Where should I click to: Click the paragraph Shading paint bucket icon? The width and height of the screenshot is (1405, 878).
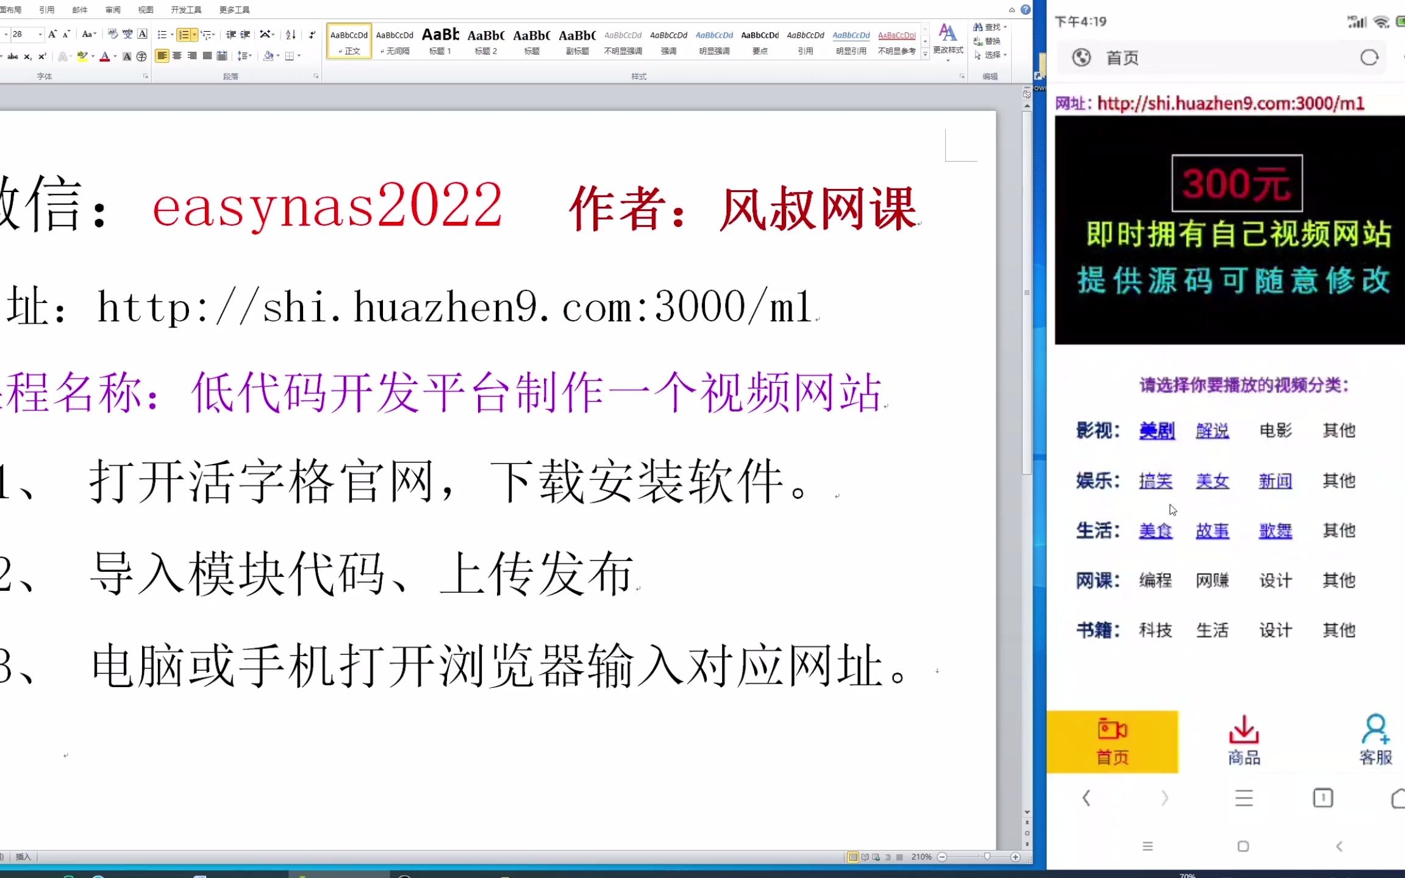pyautogui.click(x=268, y=56)
